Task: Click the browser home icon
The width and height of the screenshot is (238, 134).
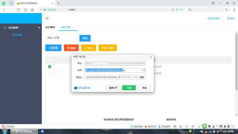Action: coord(25,10)
